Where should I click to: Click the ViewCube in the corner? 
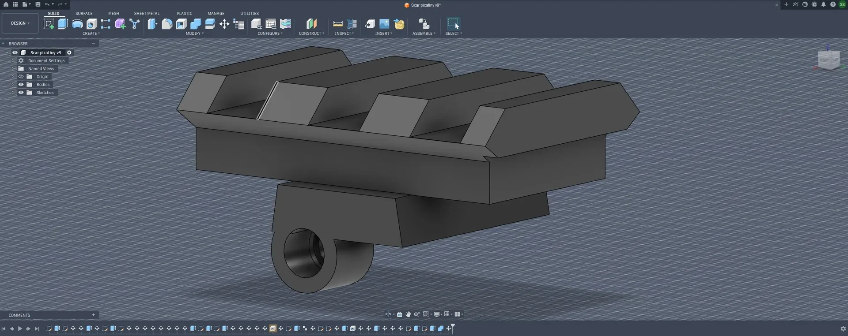[x=829, y=60]
